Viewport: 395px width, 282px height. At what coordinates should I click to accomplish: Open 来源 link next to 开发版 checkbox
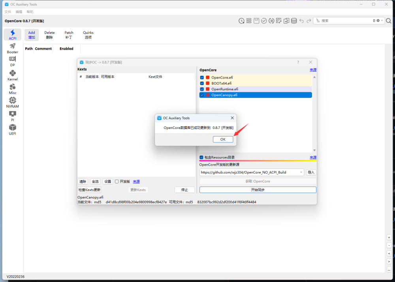coord(136,181)
